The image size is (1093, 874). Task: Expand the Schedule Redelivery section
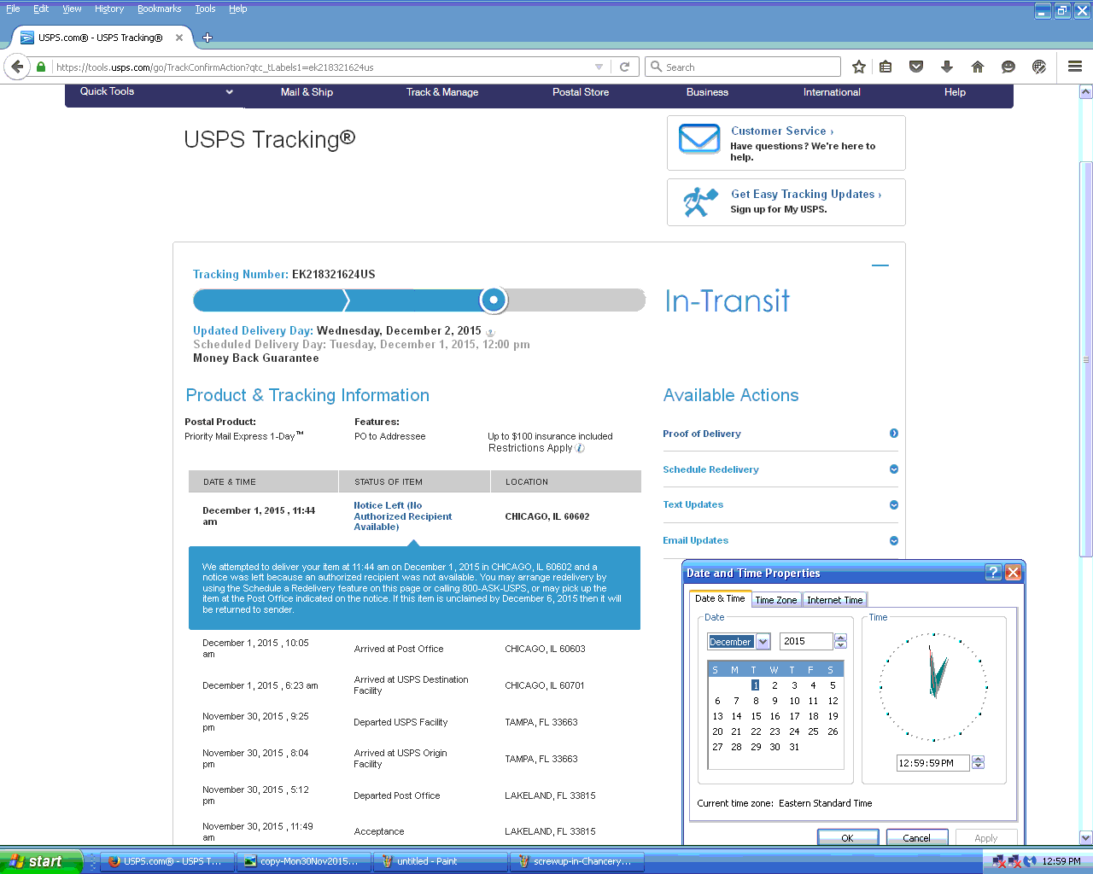coord(894,469)
